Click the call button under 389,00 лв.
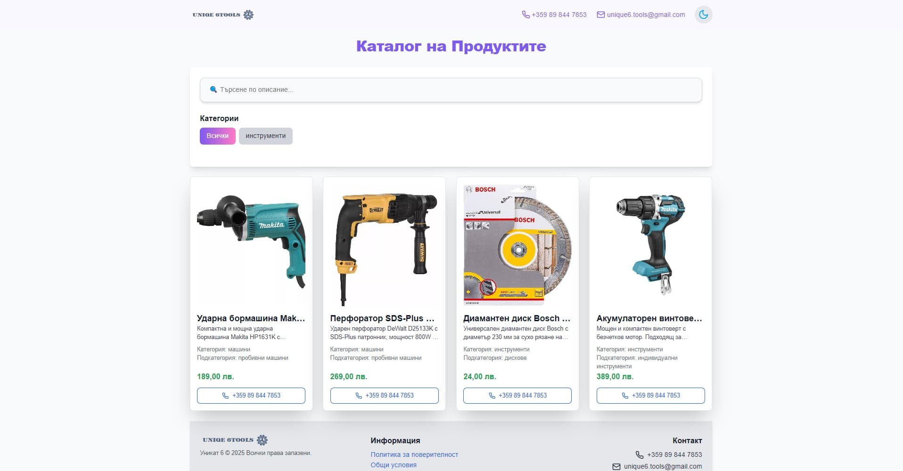 [x=651, y=396]
